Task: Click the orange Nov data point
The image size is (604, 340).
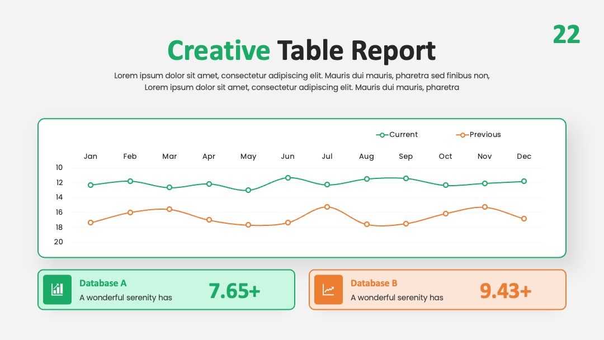Action: pyautogui.click(x=484, y=207)
